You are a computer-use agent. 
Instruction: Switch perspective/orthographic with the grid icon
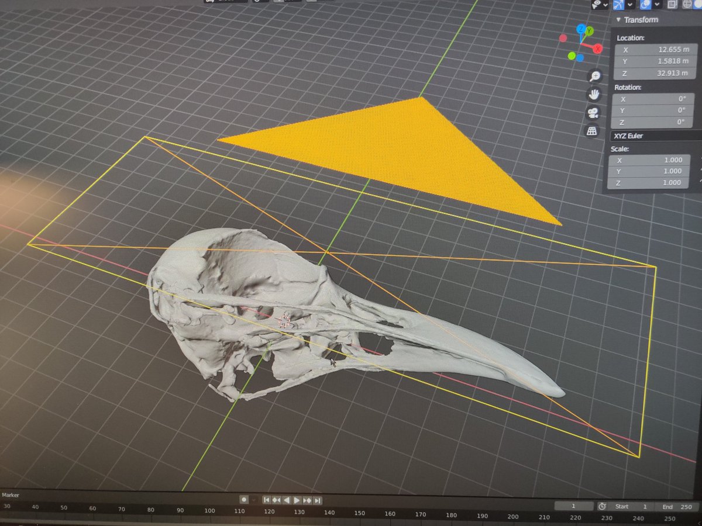[593, 131]
